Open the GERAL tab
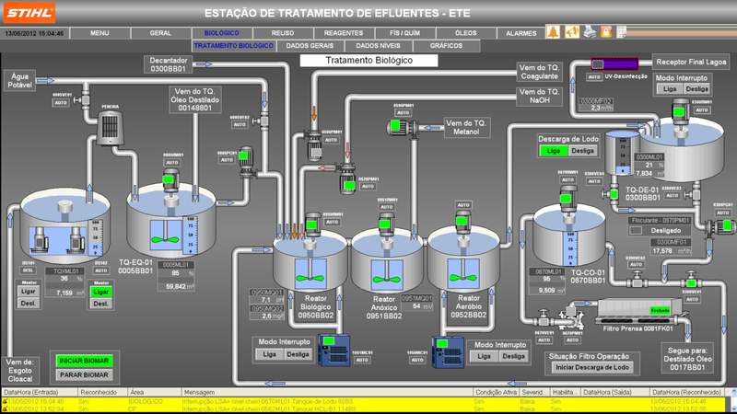The width and height of the screenshot is (737, 414). coord(160,33)
